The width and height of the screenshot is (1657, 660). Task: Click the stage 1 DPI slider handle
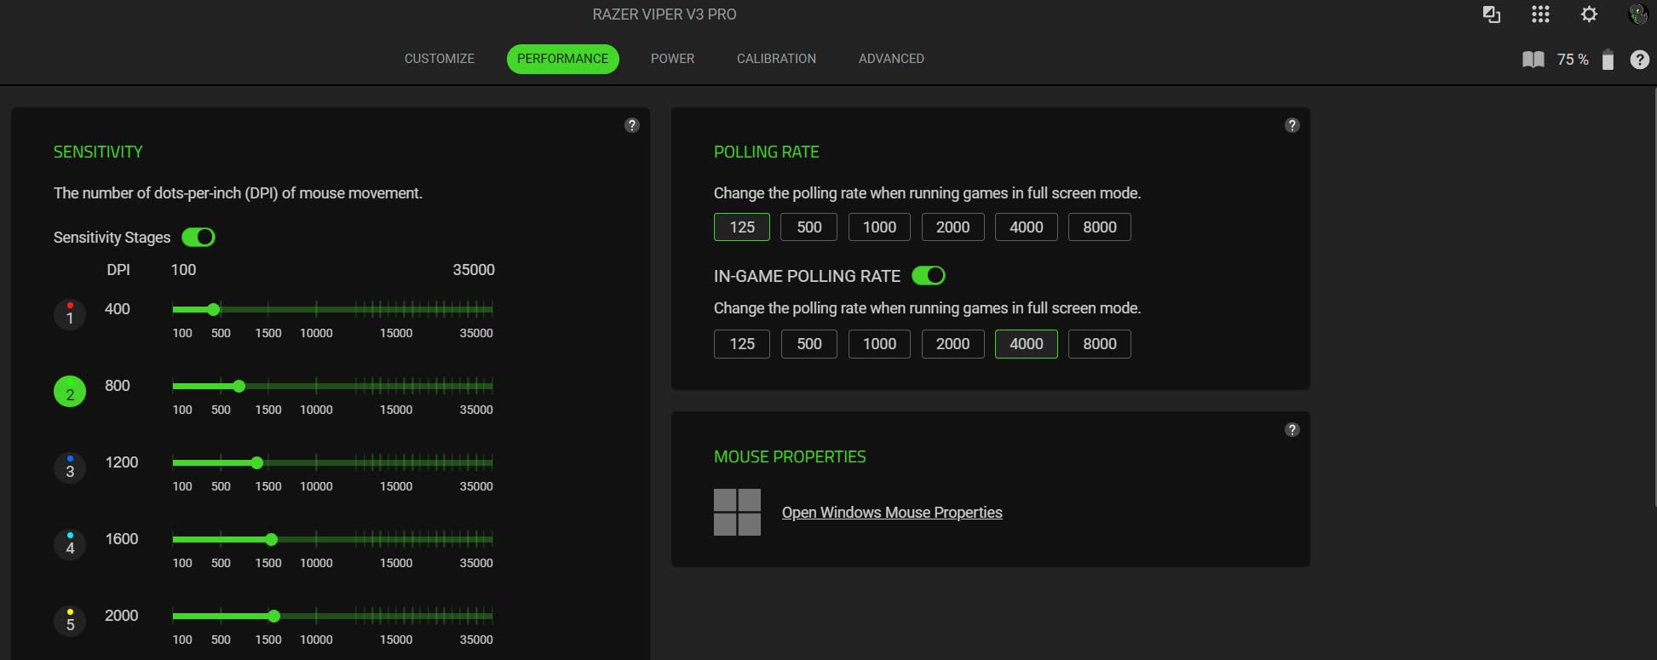(x=214, y=310)
